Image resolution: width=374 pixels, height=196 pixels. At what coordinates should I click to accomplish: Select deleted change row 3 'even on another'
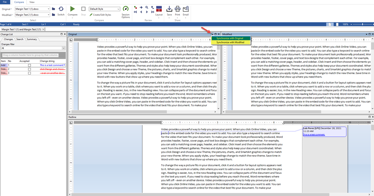coord(33,73)
